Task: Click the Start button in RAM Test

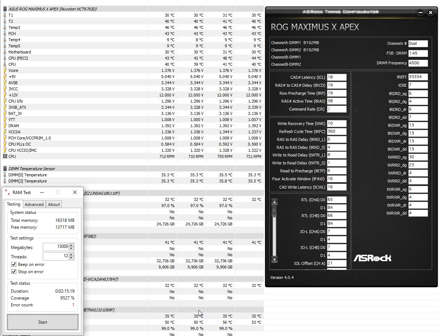Action: click(x=43, y=322)
